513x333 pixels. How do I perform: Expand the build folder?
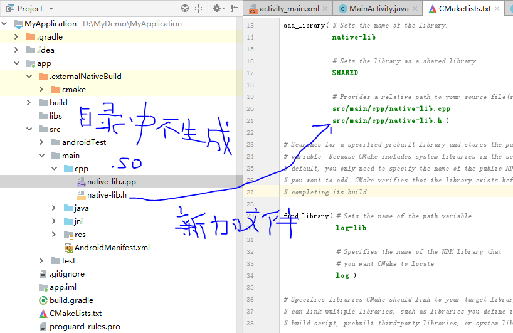tap(29, 103)
